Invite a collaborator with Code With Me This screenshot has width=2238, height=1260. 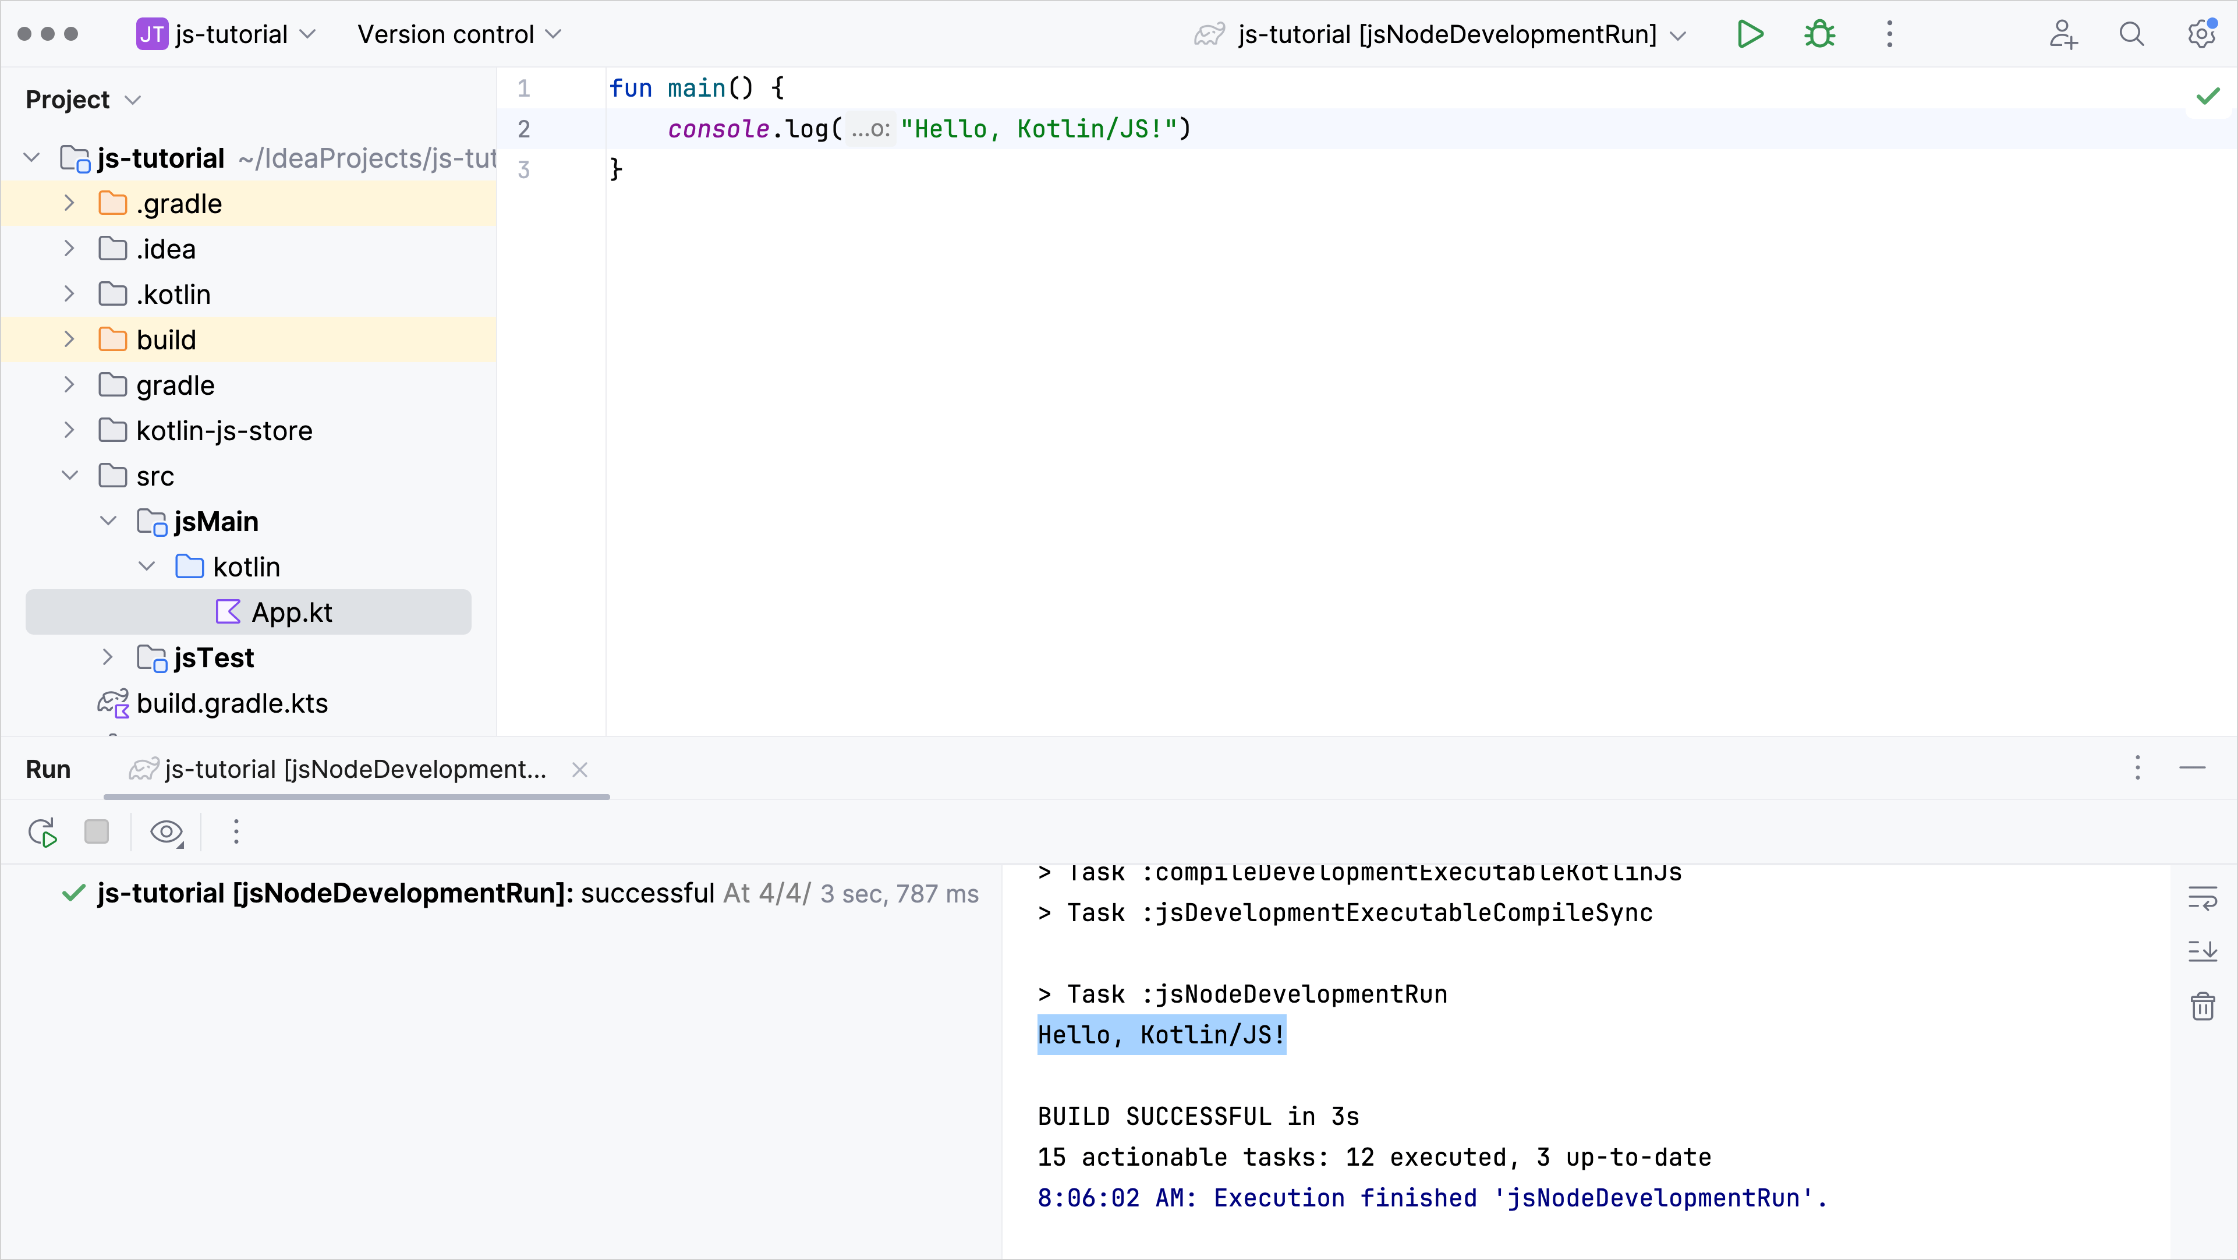click(2063, 34)
